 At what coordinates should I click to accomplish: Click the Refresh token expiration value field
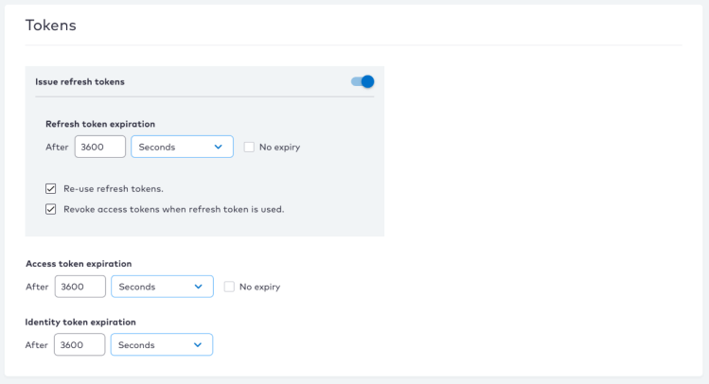tap(100, 147)
